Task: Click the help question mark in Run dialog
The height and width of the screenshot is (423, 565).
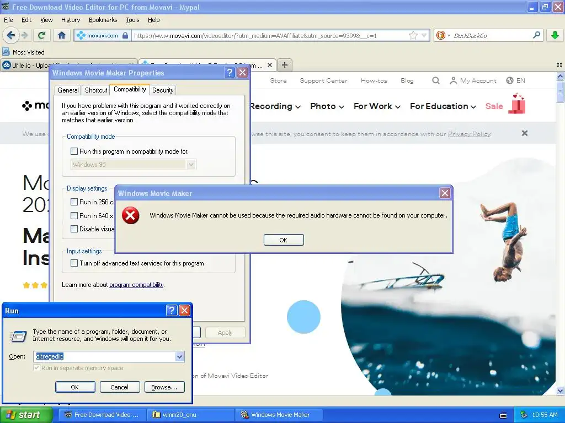Action: [x=172, y=311]
